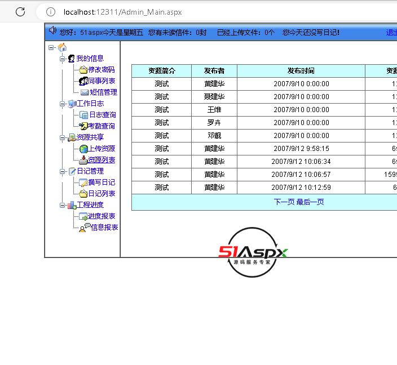This screenshot has width=397, height=365.
Task: Open the 进度报表 page
Action: [x=102, y=216]
